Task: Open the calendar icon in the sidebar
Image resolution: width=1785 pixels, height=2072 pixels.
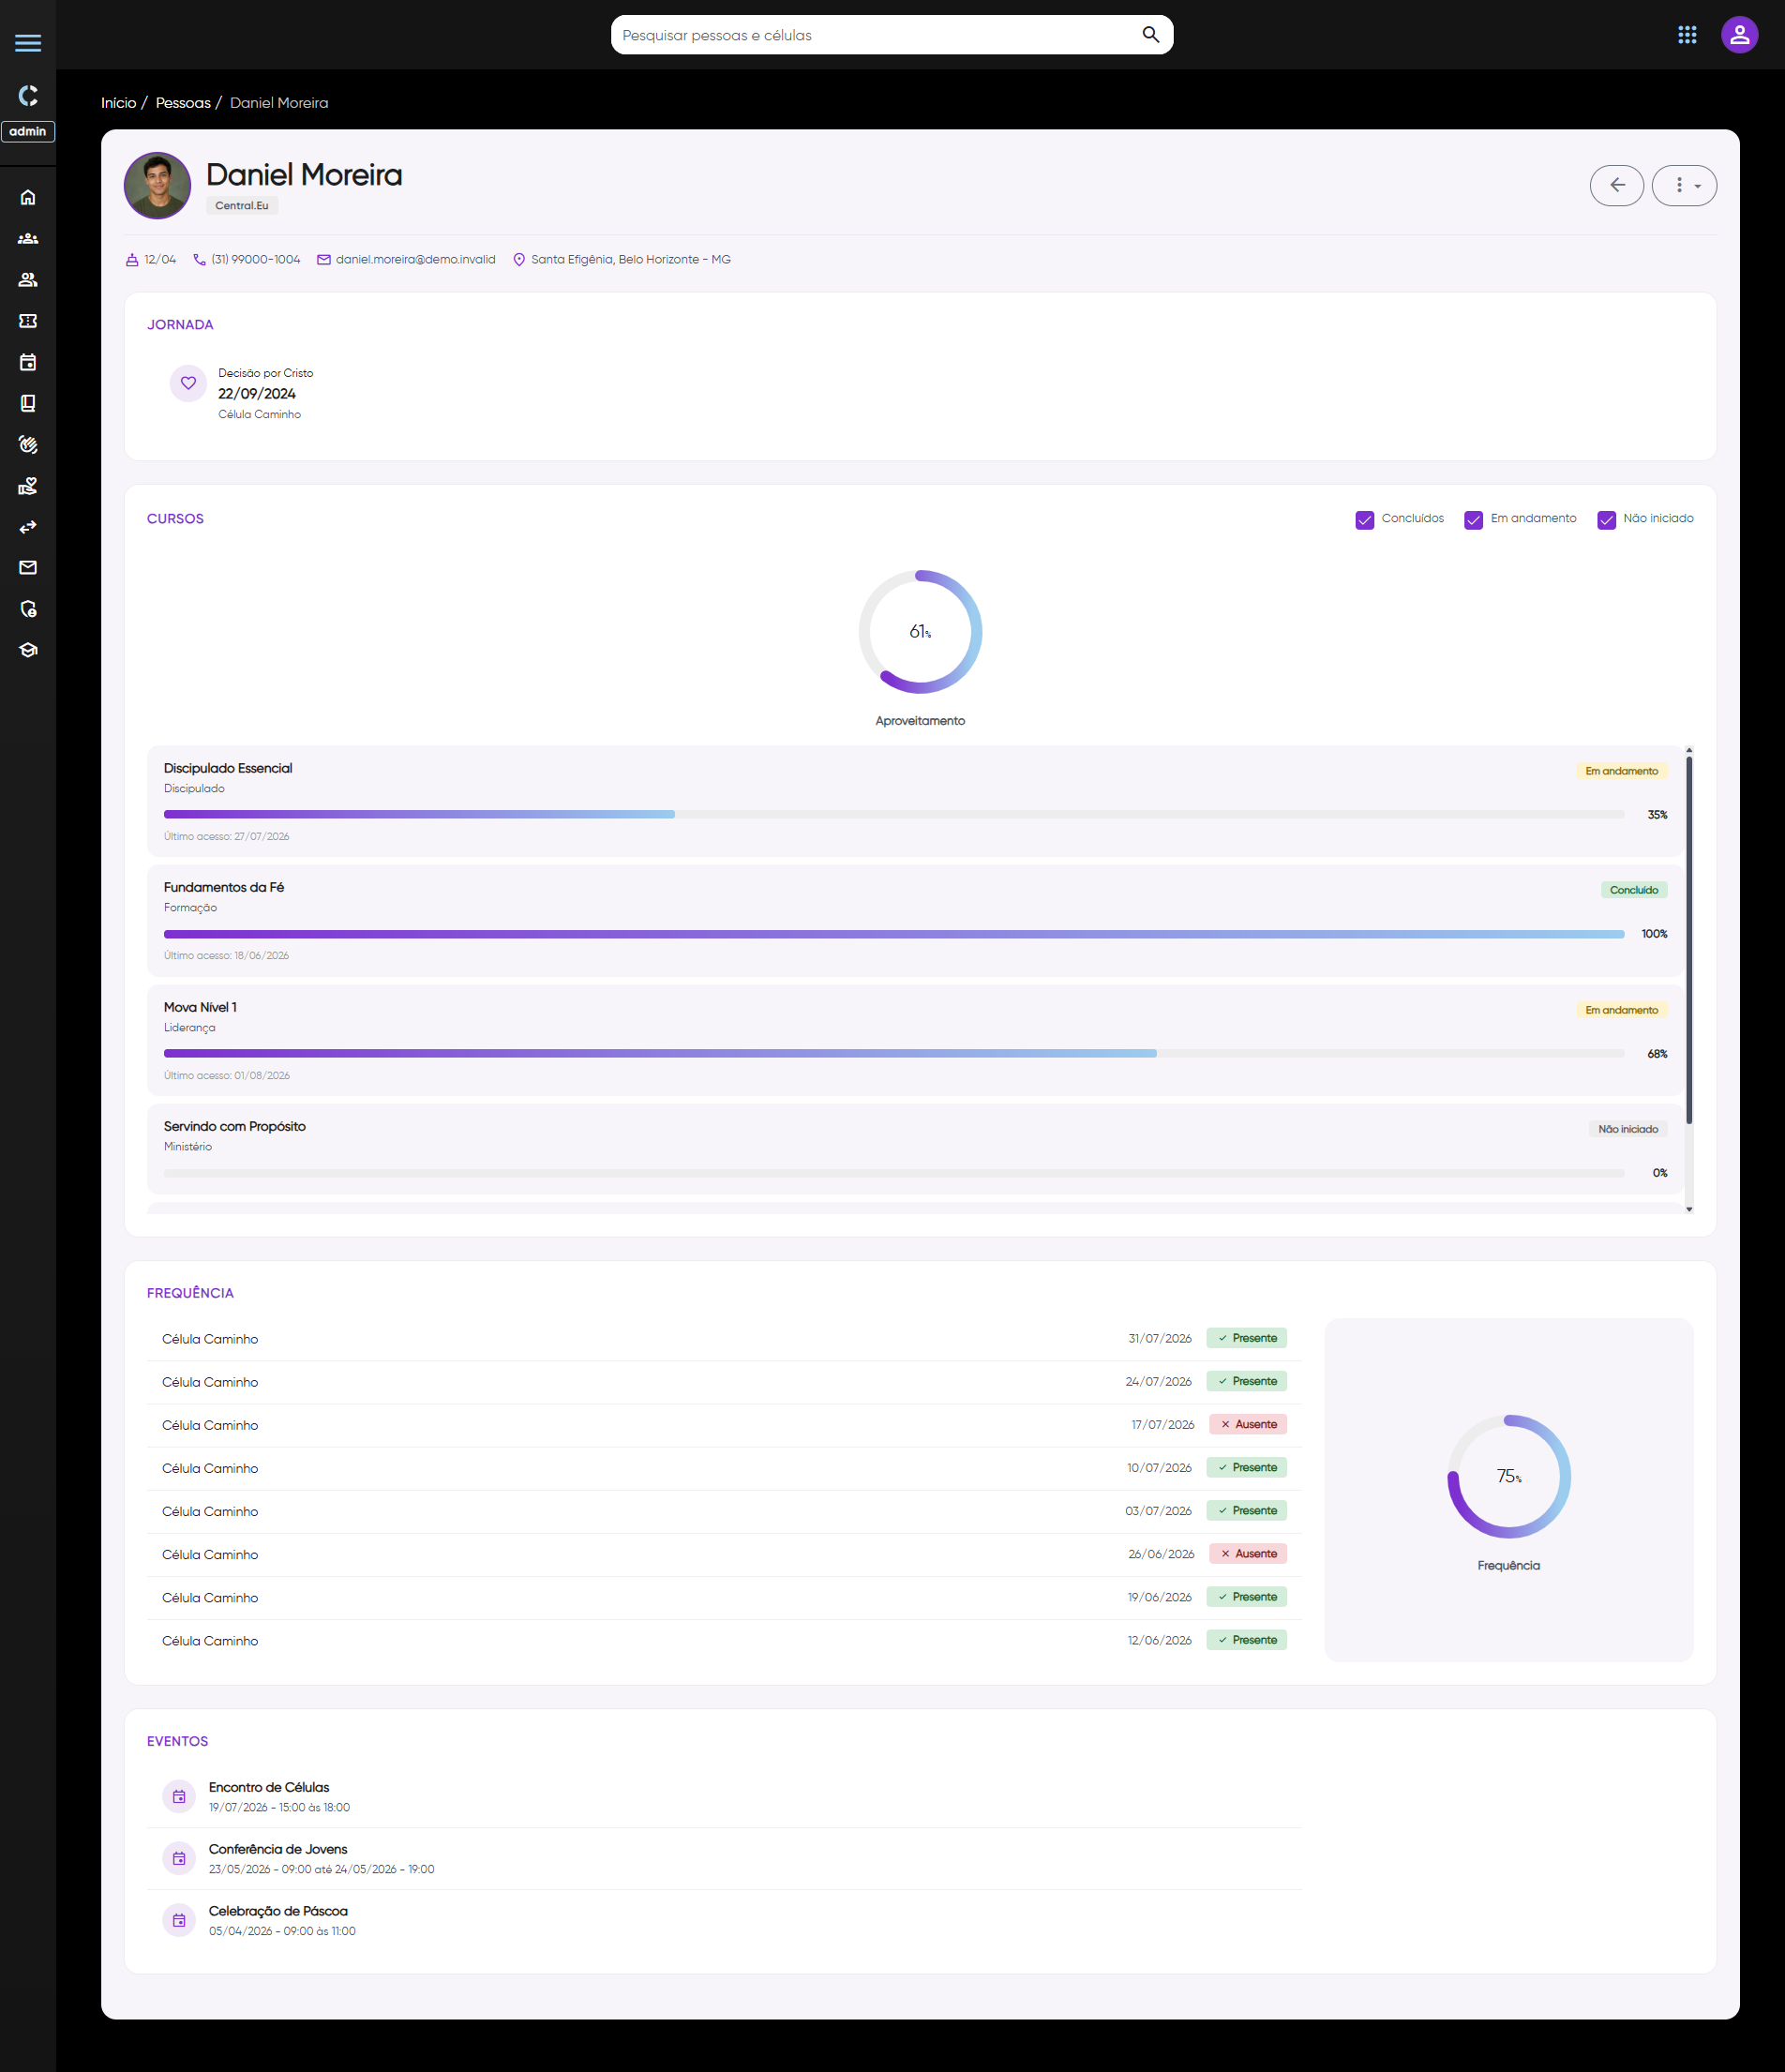Action: pyautogui.click(x=28, y=362)
